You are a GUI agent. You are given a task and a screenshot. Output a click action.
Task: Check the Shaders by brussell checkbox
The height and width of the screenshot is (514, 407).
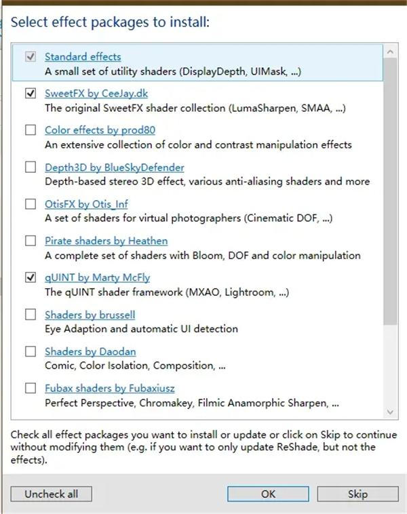pos(31,315)
